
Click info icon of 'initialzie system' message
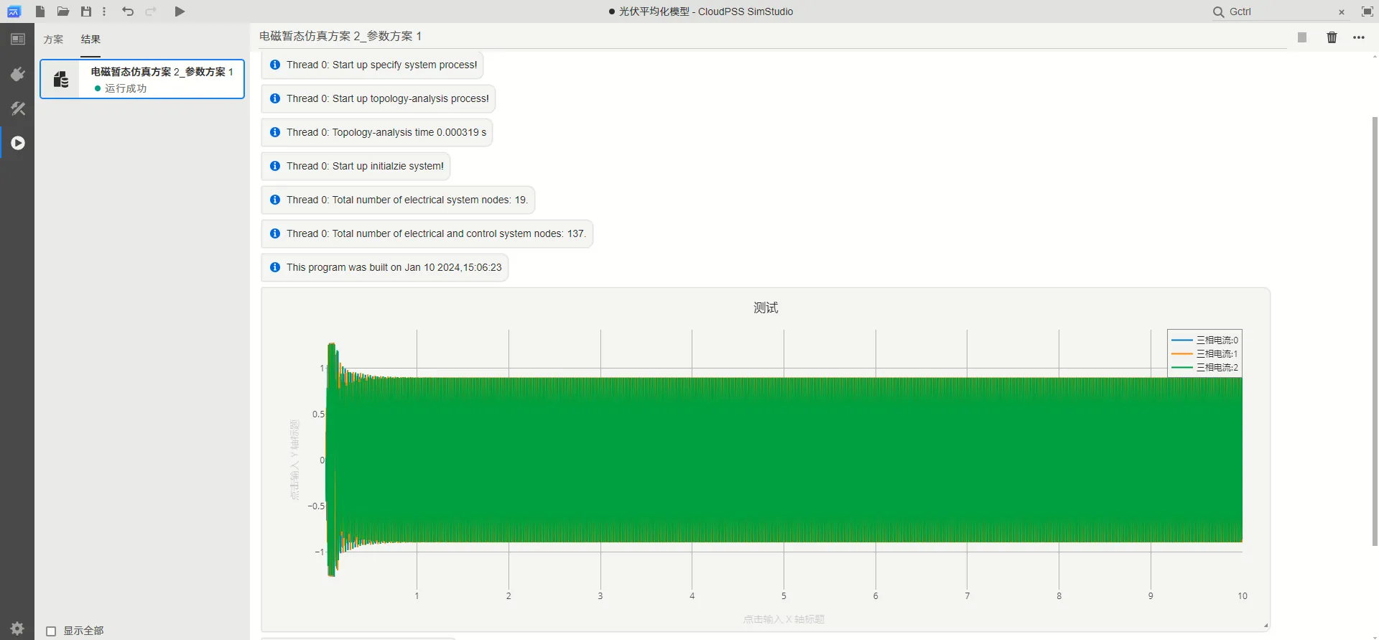tap(275, 166)
